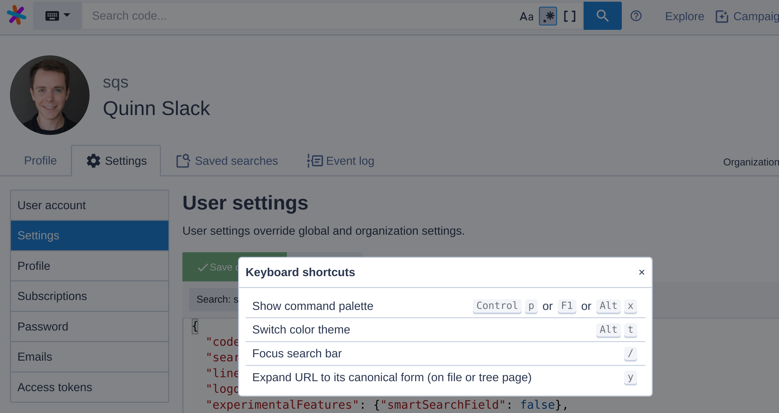Open the Explore link
This screenshot has height=413, width=779.
[684, 16]
